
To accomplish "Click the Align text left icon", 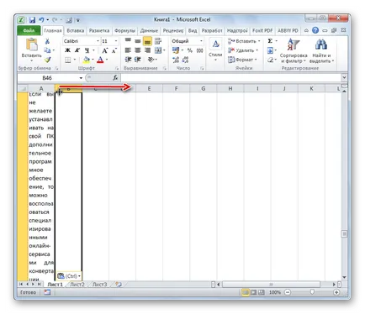I will point(128,50).
